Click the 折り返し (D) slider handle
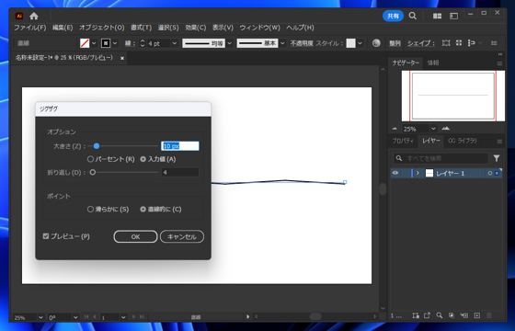515x331 pixels. click(x=93, y=172)
